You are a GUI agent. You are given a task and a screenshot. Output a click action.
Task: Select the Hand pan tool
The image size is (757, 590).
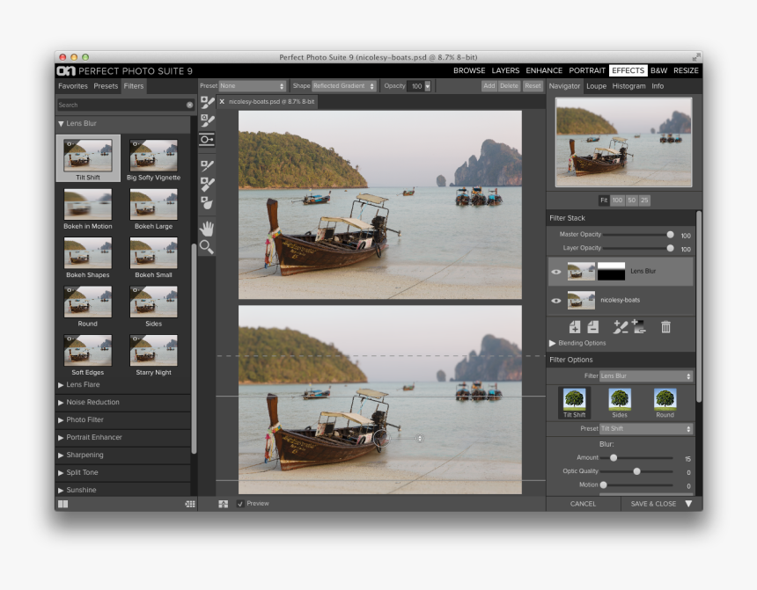click(x=207, y=229)
